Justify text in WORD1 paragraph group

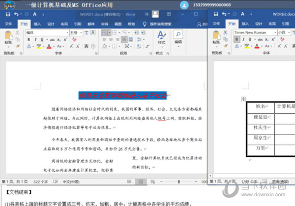point(124,40)
